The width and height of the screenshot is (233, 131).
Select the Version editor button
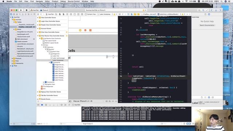[x=207, y=10]
